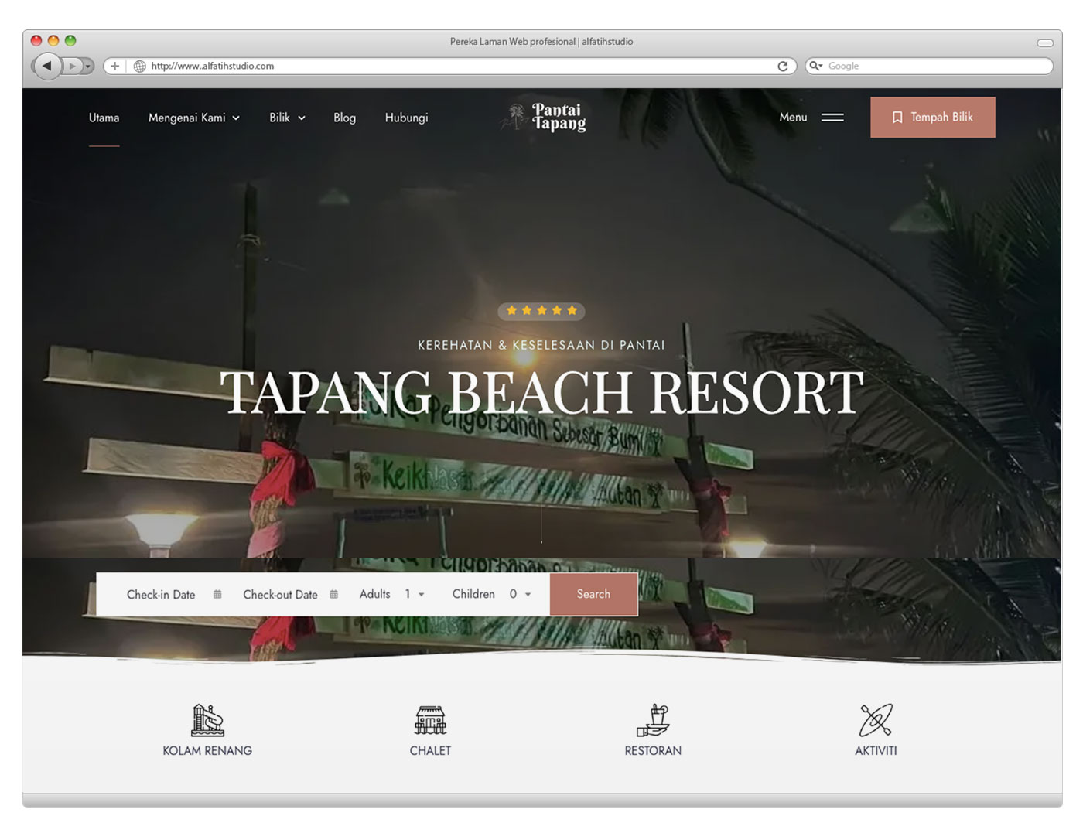Open the Check-out Date calendar icon
The height and width of the screenshot is (833, 1083).
coord(333,594)
